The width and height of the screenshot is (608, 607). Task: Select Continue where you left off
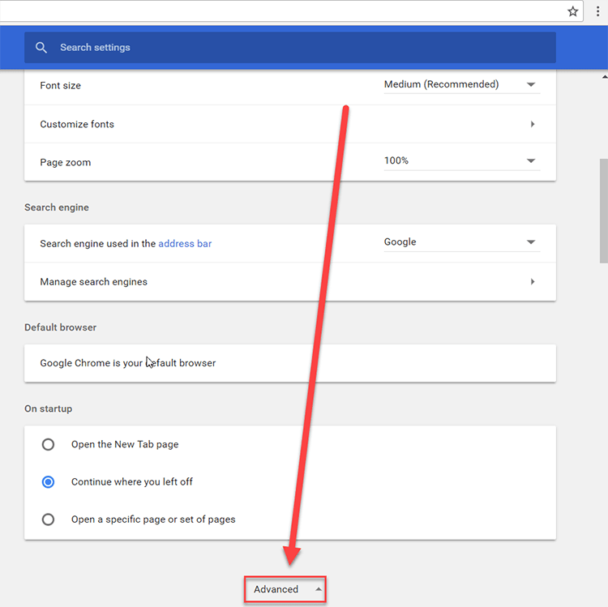coord(48,482)
